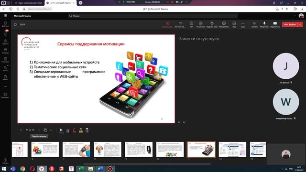Expand the leave meeting options arrow

tap(300, 24)
